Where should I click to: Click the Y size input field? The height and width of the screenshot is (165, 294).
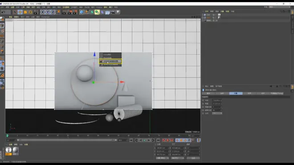178,151
